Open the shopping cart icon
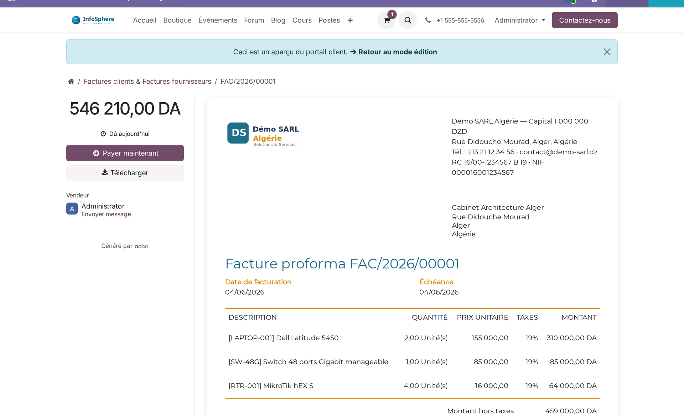Screen dimensions: 684x415 pyautogui.click(x=387, y=20)
